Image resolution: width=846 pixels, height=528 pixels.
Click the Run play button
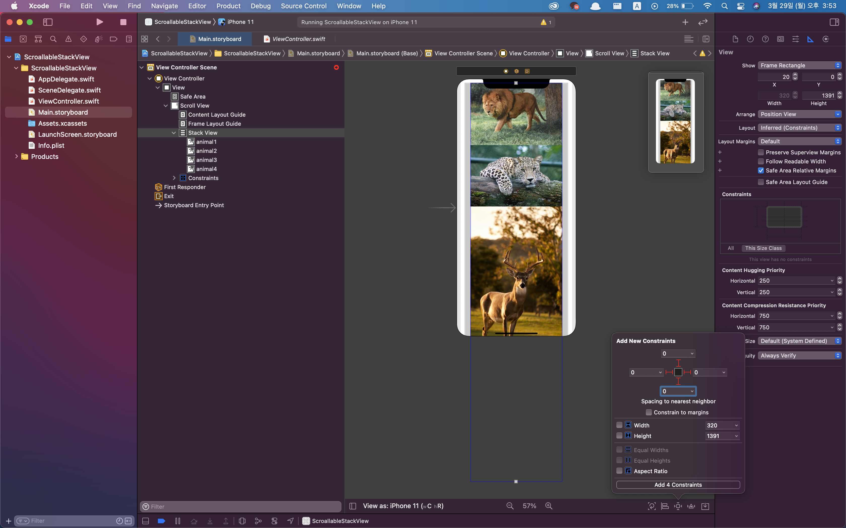pyautogui.click(x=100, y=22)
